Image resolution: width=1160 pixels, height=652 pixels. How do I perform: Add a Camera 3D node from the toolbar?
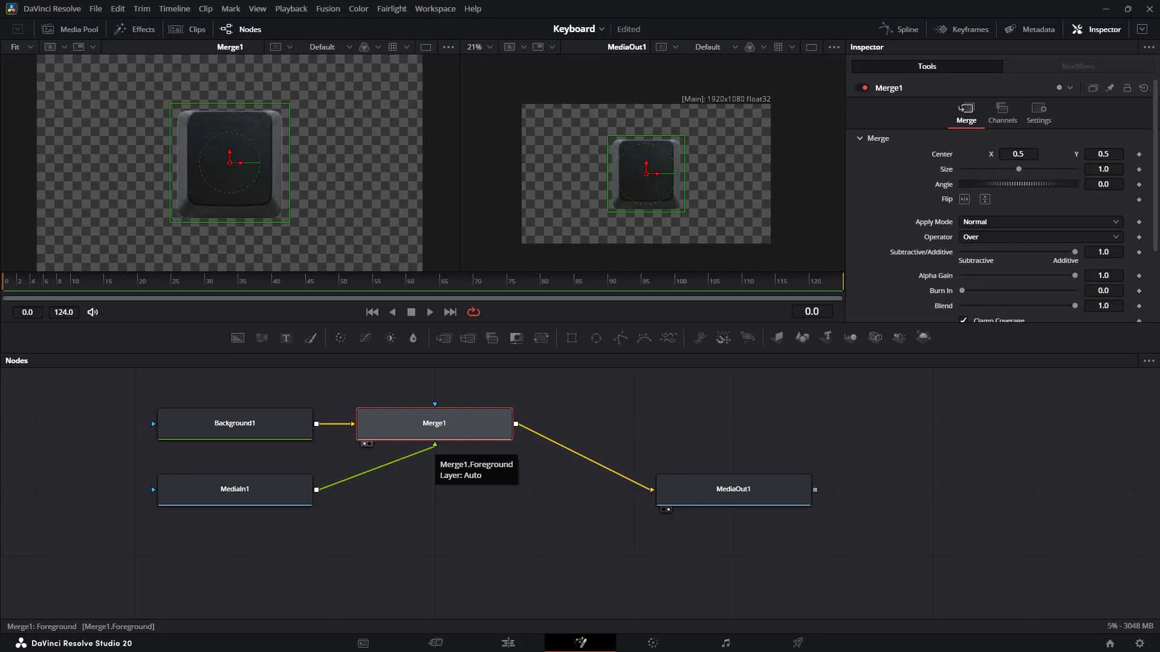875,337
